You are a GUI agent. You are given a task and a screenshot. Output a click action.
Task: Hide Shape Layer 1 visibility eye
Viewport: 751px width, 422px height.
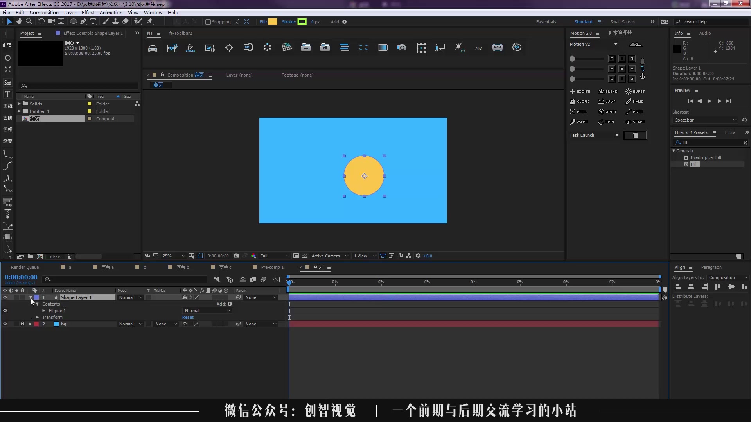point(5,297)
